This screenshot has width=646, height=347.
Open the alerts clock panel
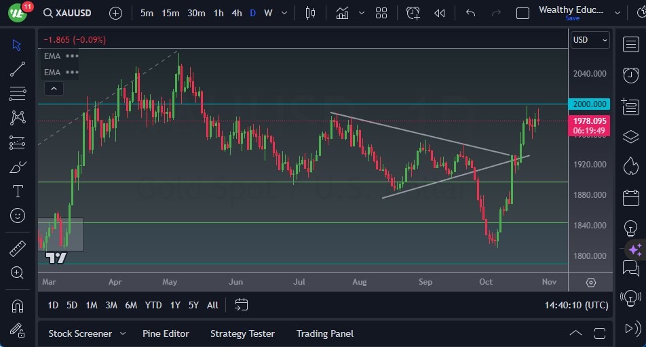click(x=631, y=75)
